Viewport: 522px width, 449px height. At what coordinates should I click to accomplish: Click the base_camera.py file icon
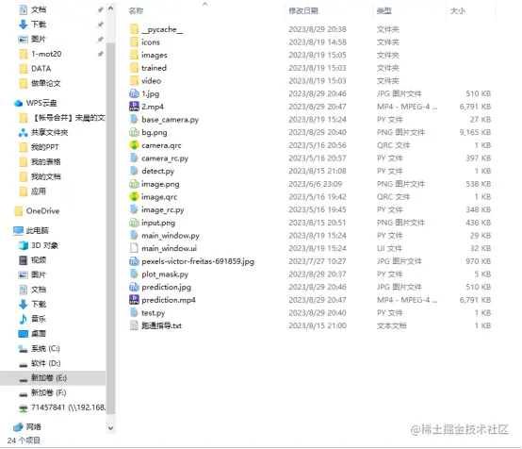pos(134,120)
